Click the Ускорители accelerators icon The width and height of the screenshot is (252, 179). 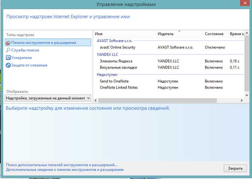tap(8, 58)
